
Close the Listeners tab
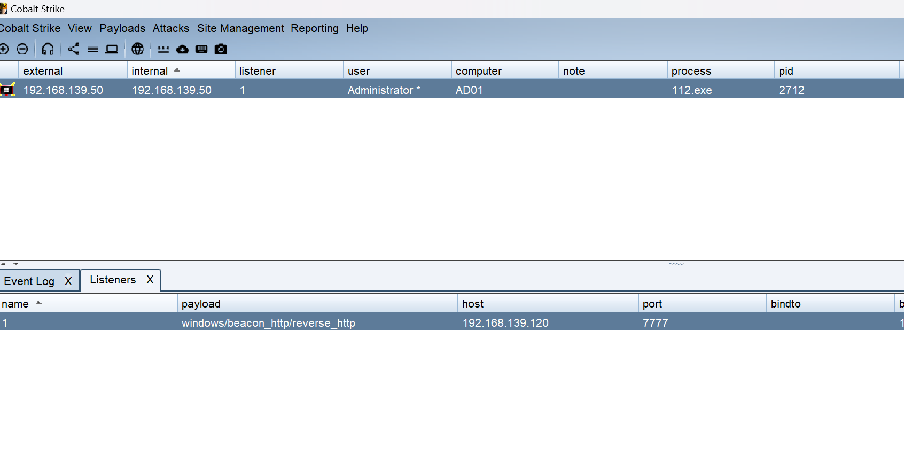click(x=150, y=280)
